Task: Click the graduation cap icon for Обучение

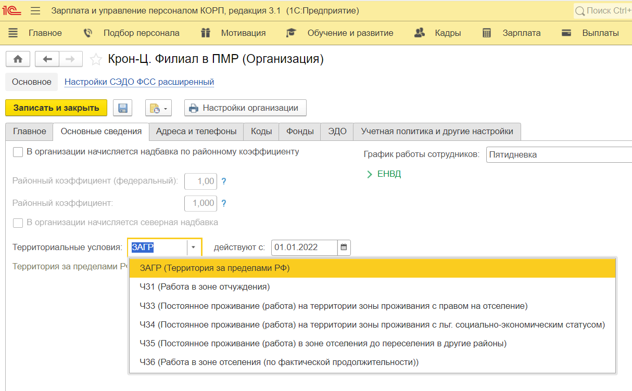Action: (291, 33)
